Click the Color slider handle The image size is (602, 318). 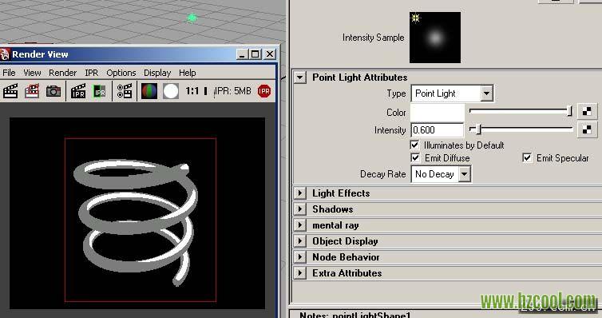(x=570, y=111)
